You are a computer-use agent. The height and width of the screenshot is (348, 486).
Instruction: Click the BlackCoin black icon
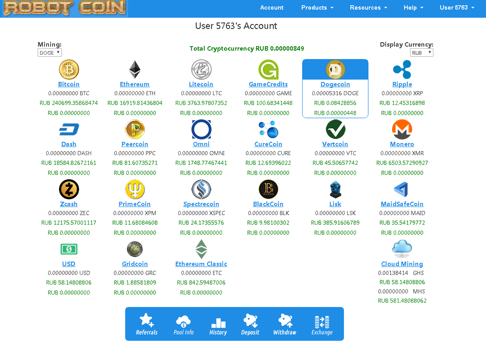269,190
